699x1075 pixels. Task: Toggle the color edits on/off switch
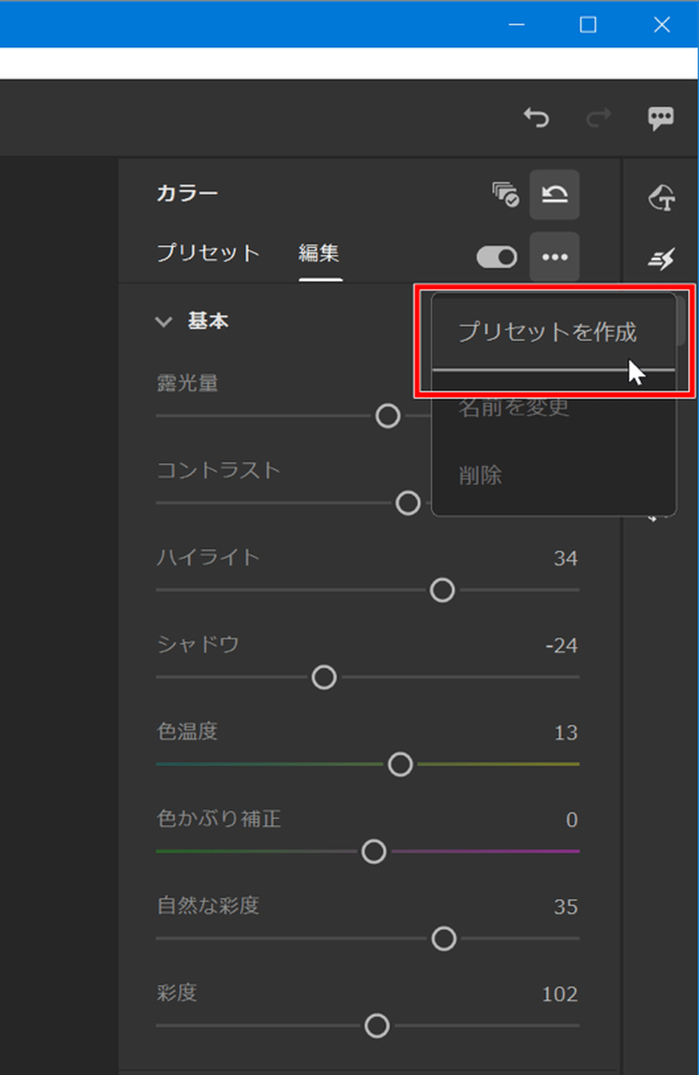point(497,257)
